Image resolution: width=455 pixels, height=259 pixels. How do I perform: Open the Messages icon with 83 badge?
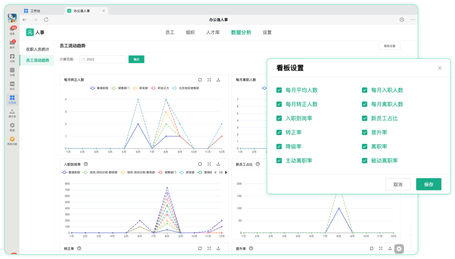12,30
